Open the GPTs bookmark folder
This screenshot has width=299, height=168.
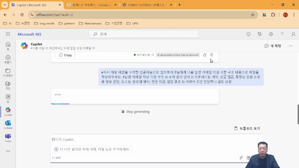132,23
